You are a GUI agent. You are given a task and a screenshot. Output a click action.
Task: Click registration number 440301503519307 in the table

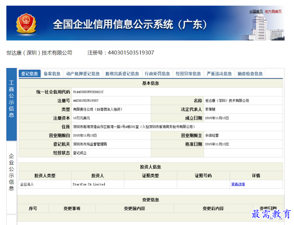[x=86, y=100]
